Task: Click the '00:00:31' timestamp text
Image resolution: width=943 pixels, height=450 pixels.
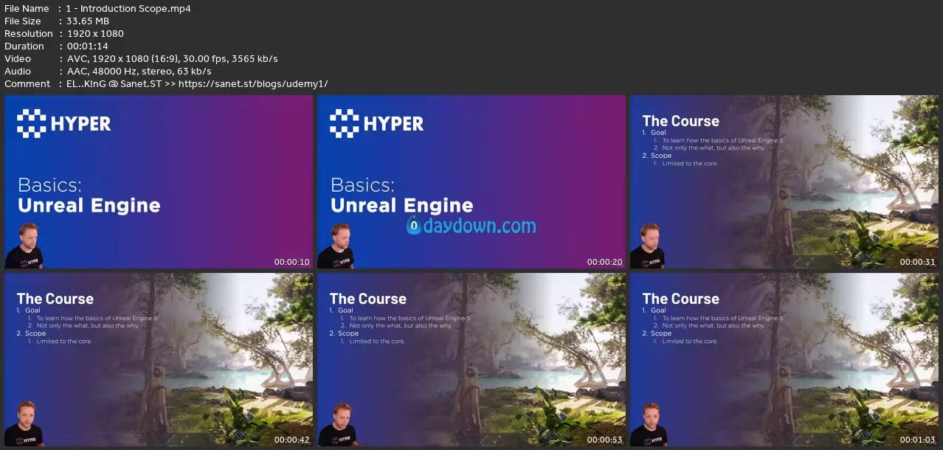Action: 917,262
